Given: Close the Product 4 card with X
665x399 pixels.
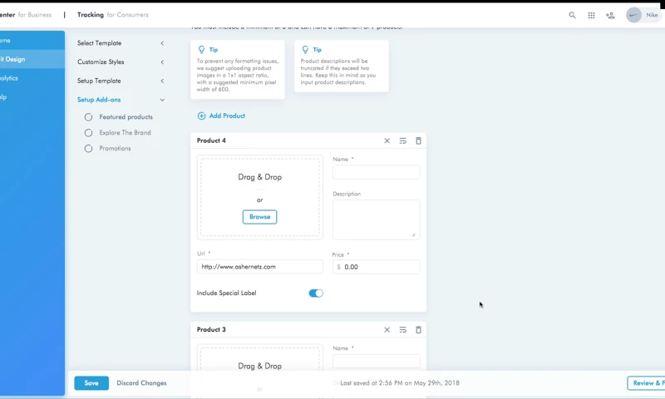Looking at the screenshot, I should click(x=387, y=140).
